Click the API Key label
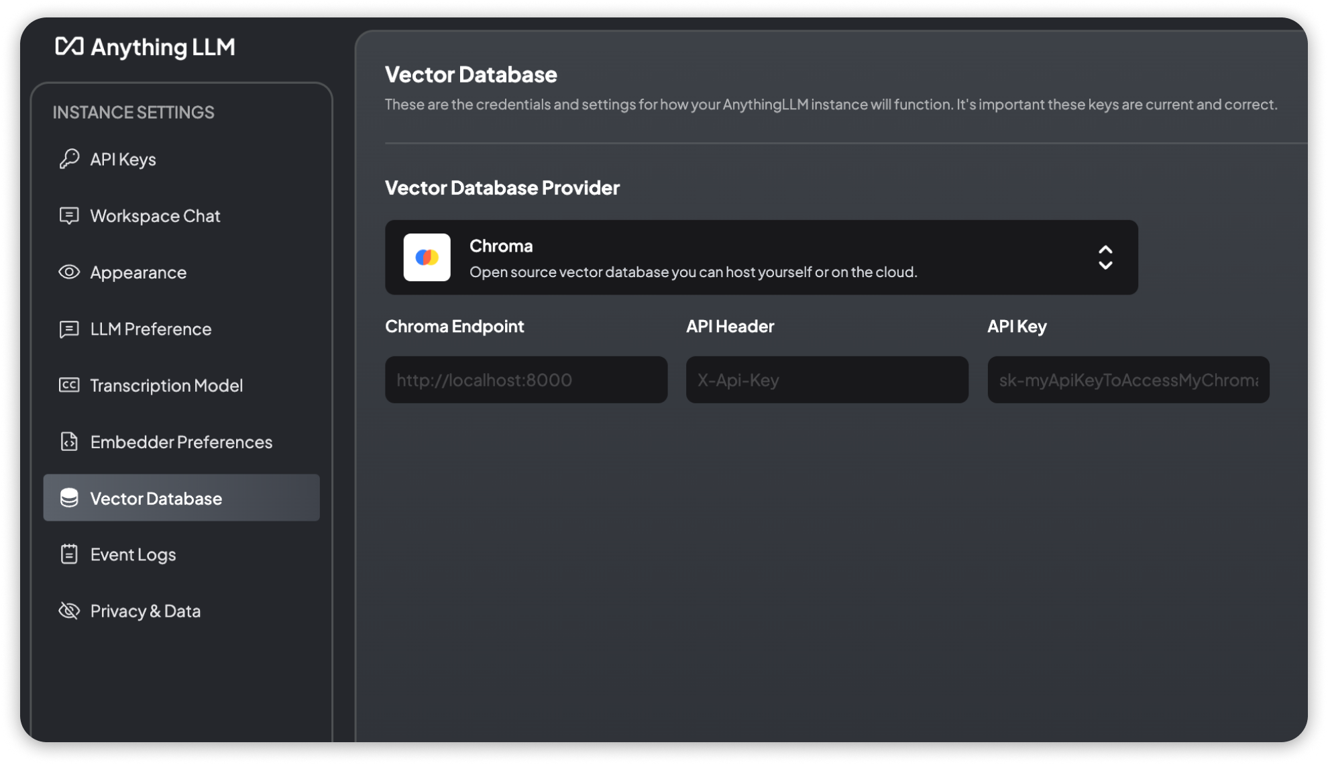The height and width of the screenshot is (765, 1328). 1017,326
